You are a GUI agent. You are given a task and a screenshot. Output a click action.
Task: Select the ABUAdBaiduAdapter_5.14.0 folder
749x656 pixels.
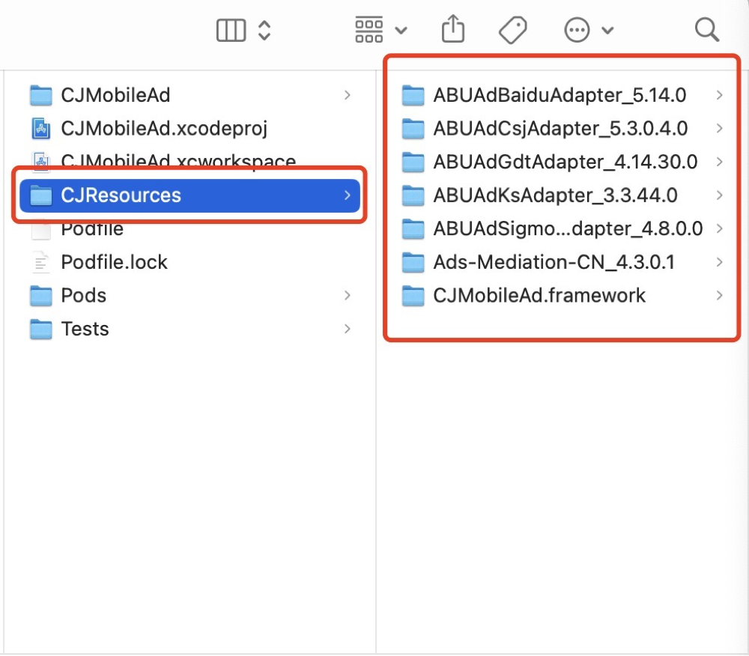tap(560, 95)
